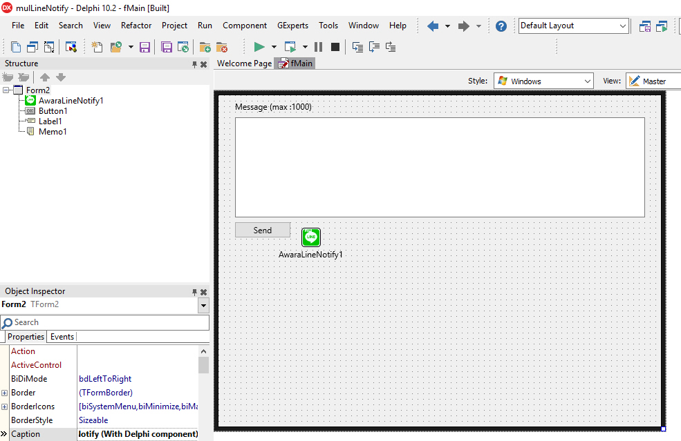
Task: Open forward-navigation history dropdown
Action: point(478,26)
